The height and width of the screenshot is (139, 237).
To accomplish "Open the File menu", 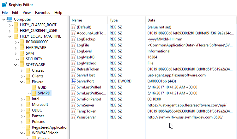I will coord(5,13).
